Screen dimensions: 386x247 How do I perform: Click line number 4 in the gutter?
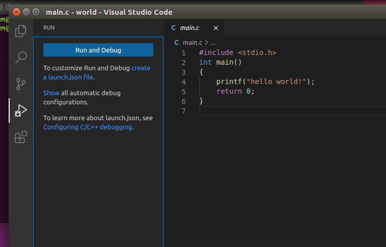pyautogui.click(x=183, y=81)
